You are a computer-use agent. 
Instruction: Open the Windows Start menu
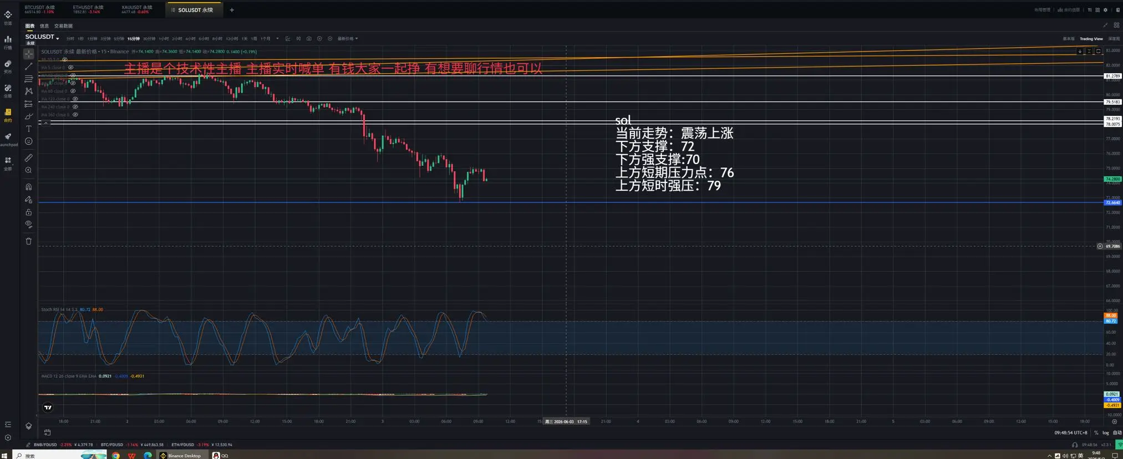click(x=4, y=456)
